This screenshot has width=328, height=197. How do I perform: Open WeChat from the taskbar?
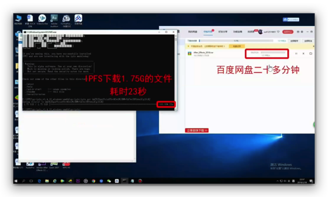109,181
